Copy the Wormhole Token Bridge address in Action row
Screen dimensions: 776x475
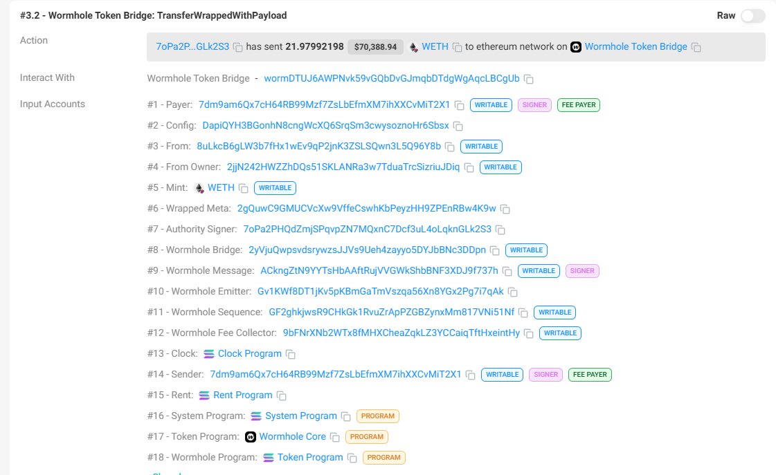click(696, 48)
